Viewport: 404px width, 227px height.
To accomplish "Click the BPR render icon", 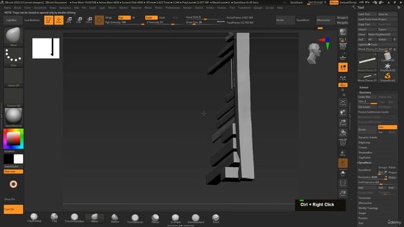I will click(x=343, y=32).
